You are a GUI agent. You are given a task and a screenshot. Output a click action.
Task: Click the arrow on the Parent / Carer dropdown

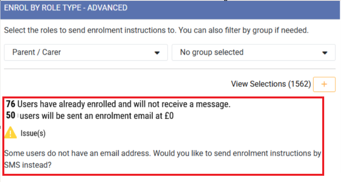click(x=157, y=53)
